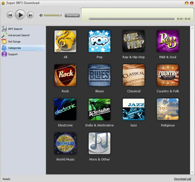Mute the speaker volume icon
Viewport: 195px width, 182px height.
point(41,15)
